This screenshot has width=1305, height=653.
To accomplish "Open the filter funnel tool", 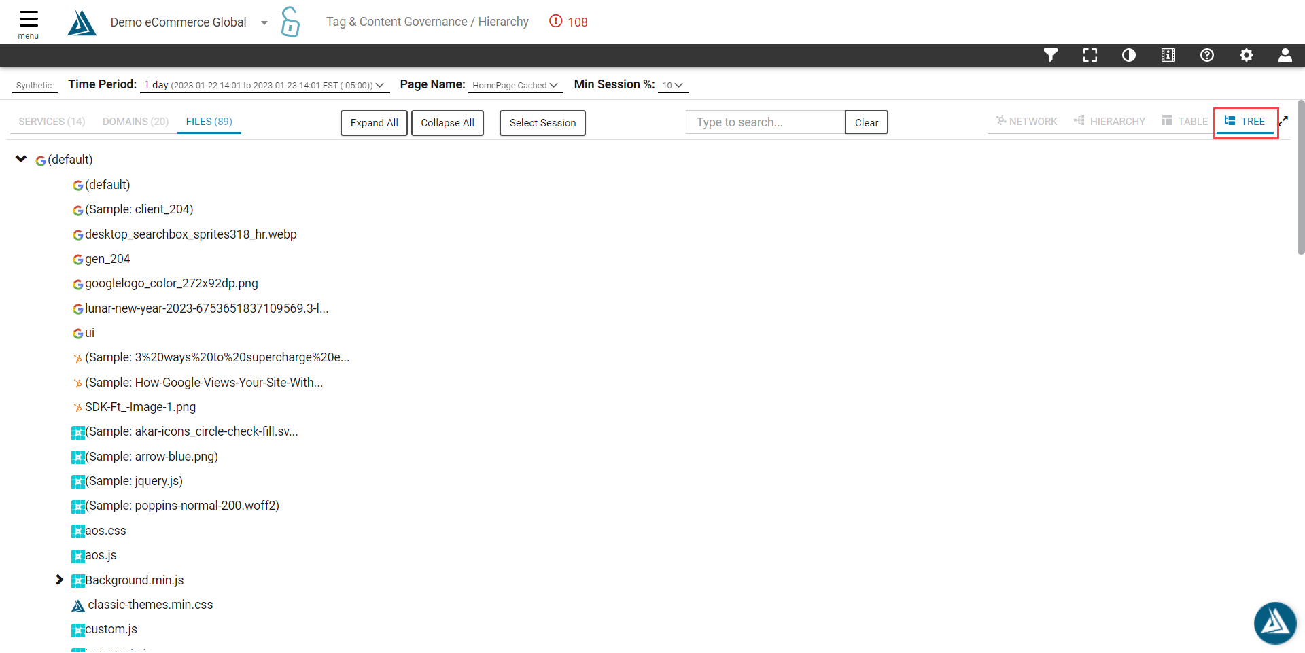I will [1051, 55].
